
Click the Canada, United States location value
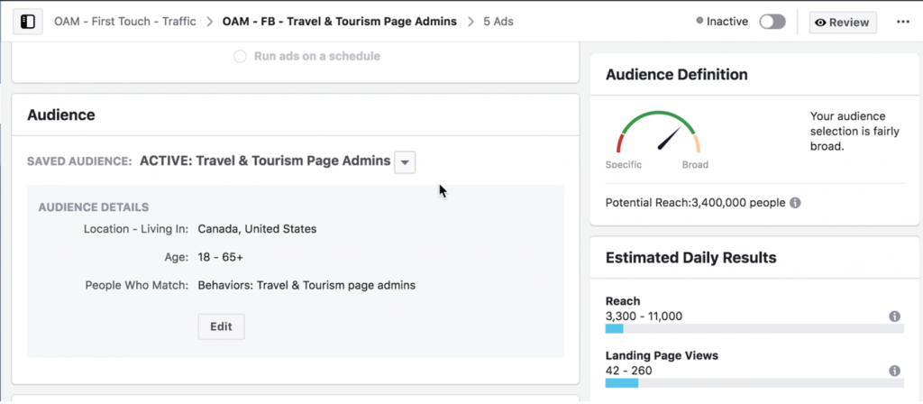[257, 229]
